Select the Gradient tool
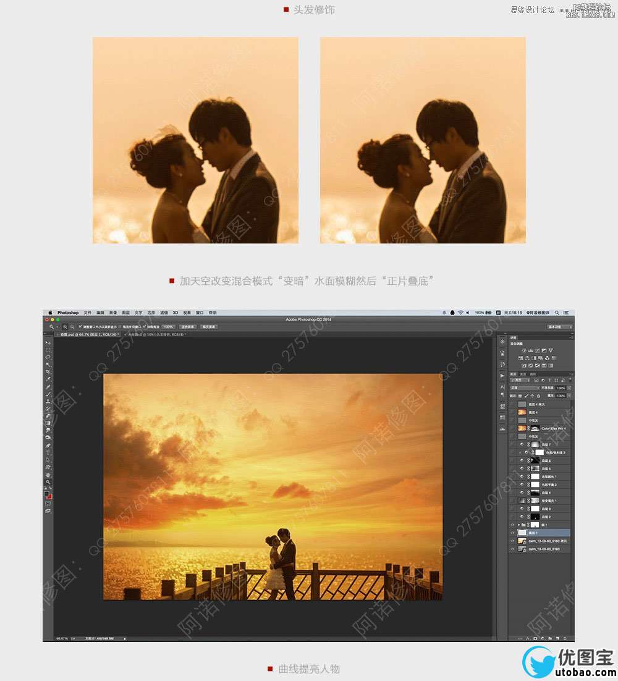The height and width of the screenshot is (681, 618). tap(48, 423)
